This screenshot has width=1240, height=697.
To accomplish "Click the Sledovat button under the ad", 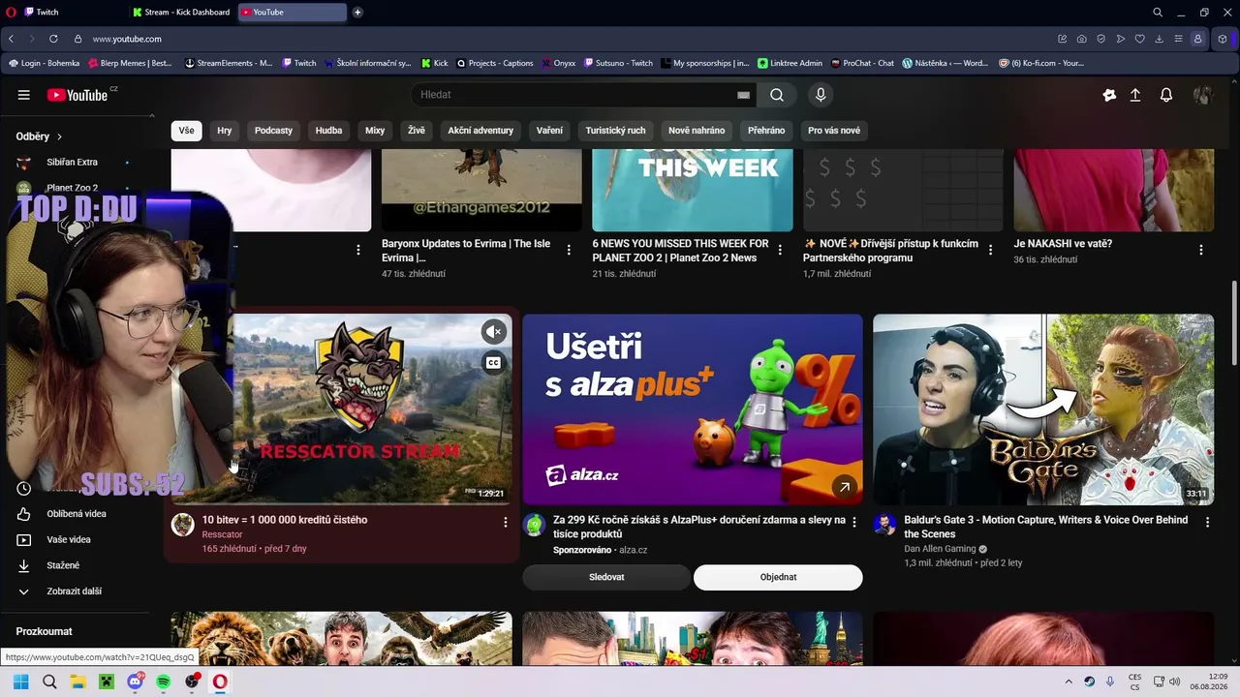I will click(606, 577).
